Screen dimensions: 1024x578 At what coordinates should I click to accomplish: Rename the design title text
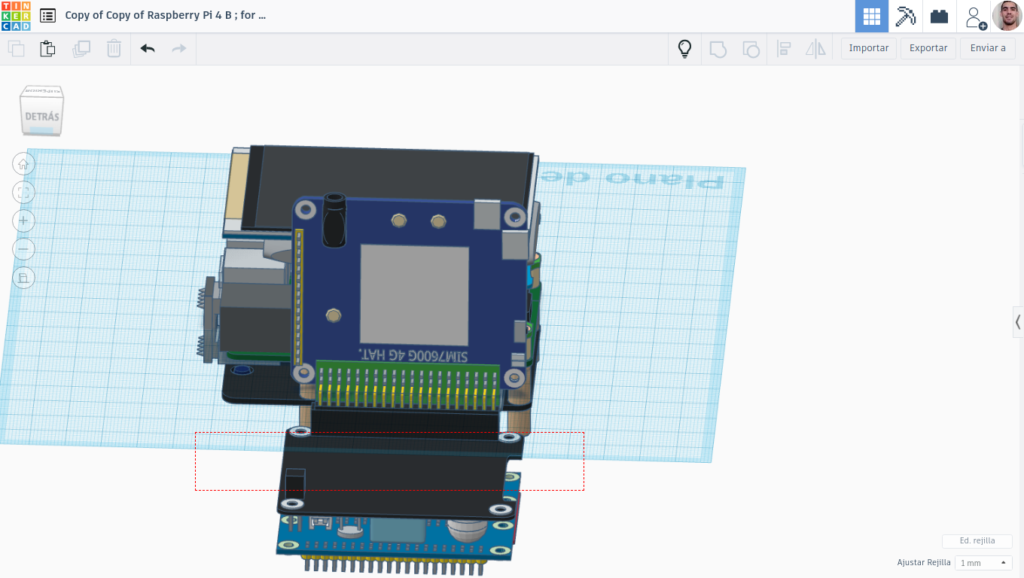pos(166,15)
